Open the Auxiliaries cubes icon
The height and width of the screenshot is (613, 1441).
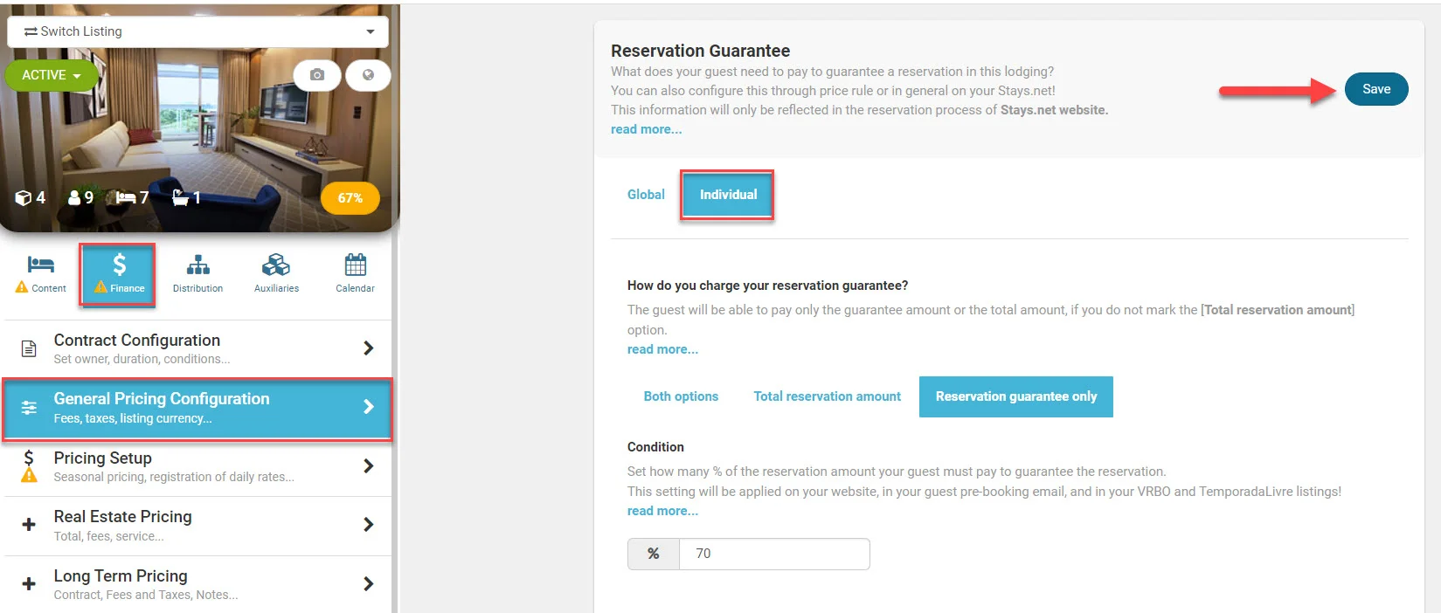tap(276, 265)
